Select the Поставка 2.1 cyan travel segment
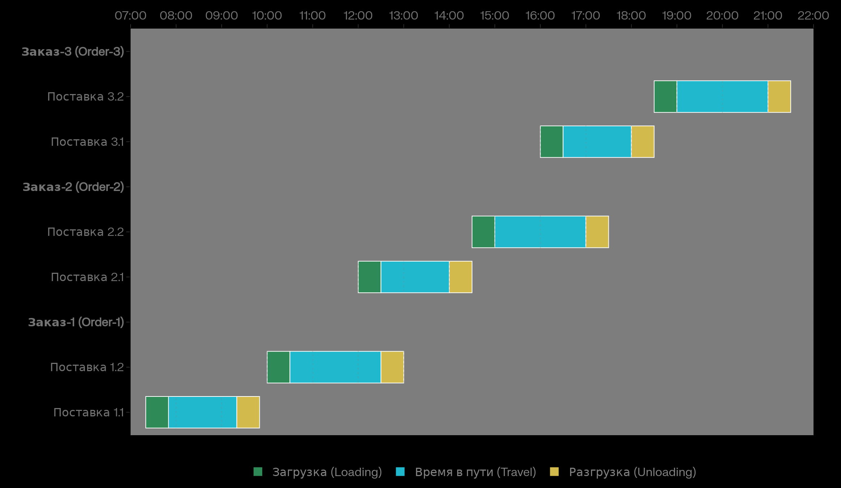 coord(415,277)
